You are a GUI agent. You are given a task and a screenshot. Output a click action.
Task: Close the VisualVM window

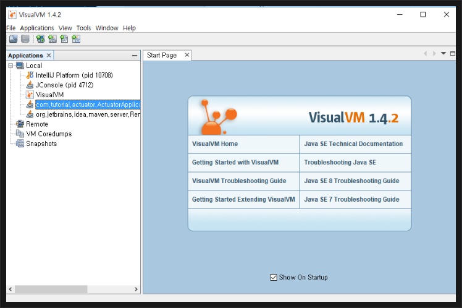pos(447,14)
